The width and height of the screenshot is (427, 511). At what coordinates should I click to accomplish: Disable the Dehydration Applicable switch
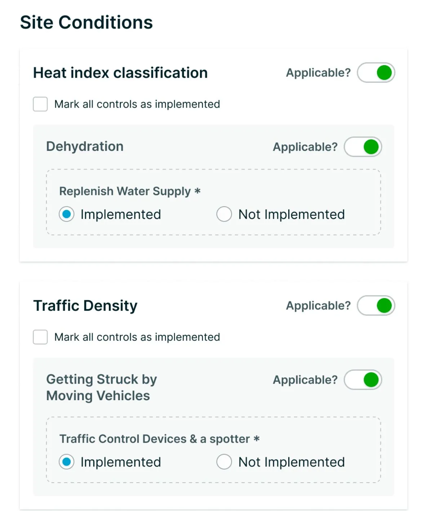(363, 147)
